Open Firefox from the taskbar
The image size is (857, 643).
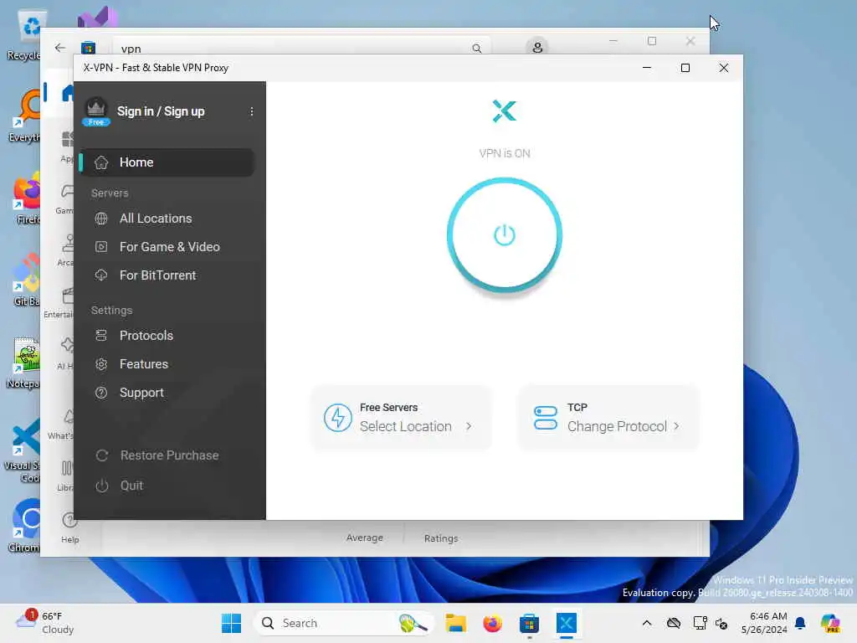click(x=492, y=623)
